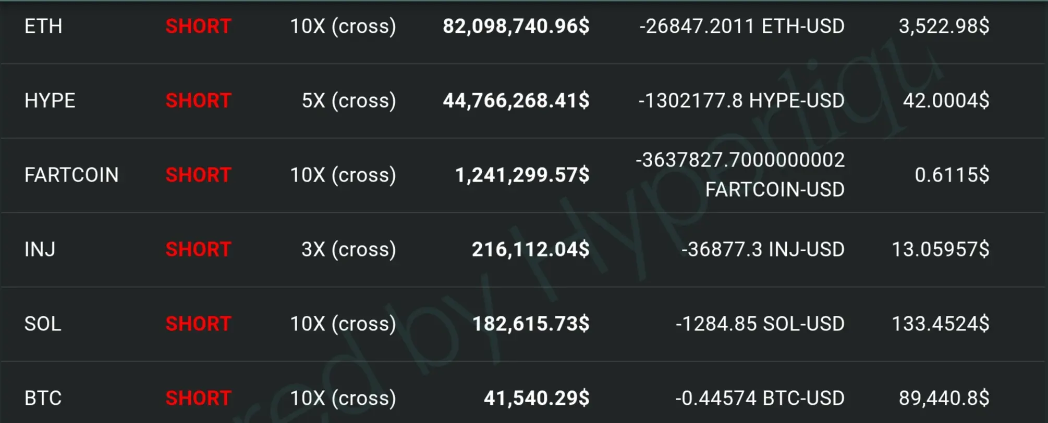Click the HYPE 5X (cross) leverage
Viewport: 1048px width, 423px height.
349,100
